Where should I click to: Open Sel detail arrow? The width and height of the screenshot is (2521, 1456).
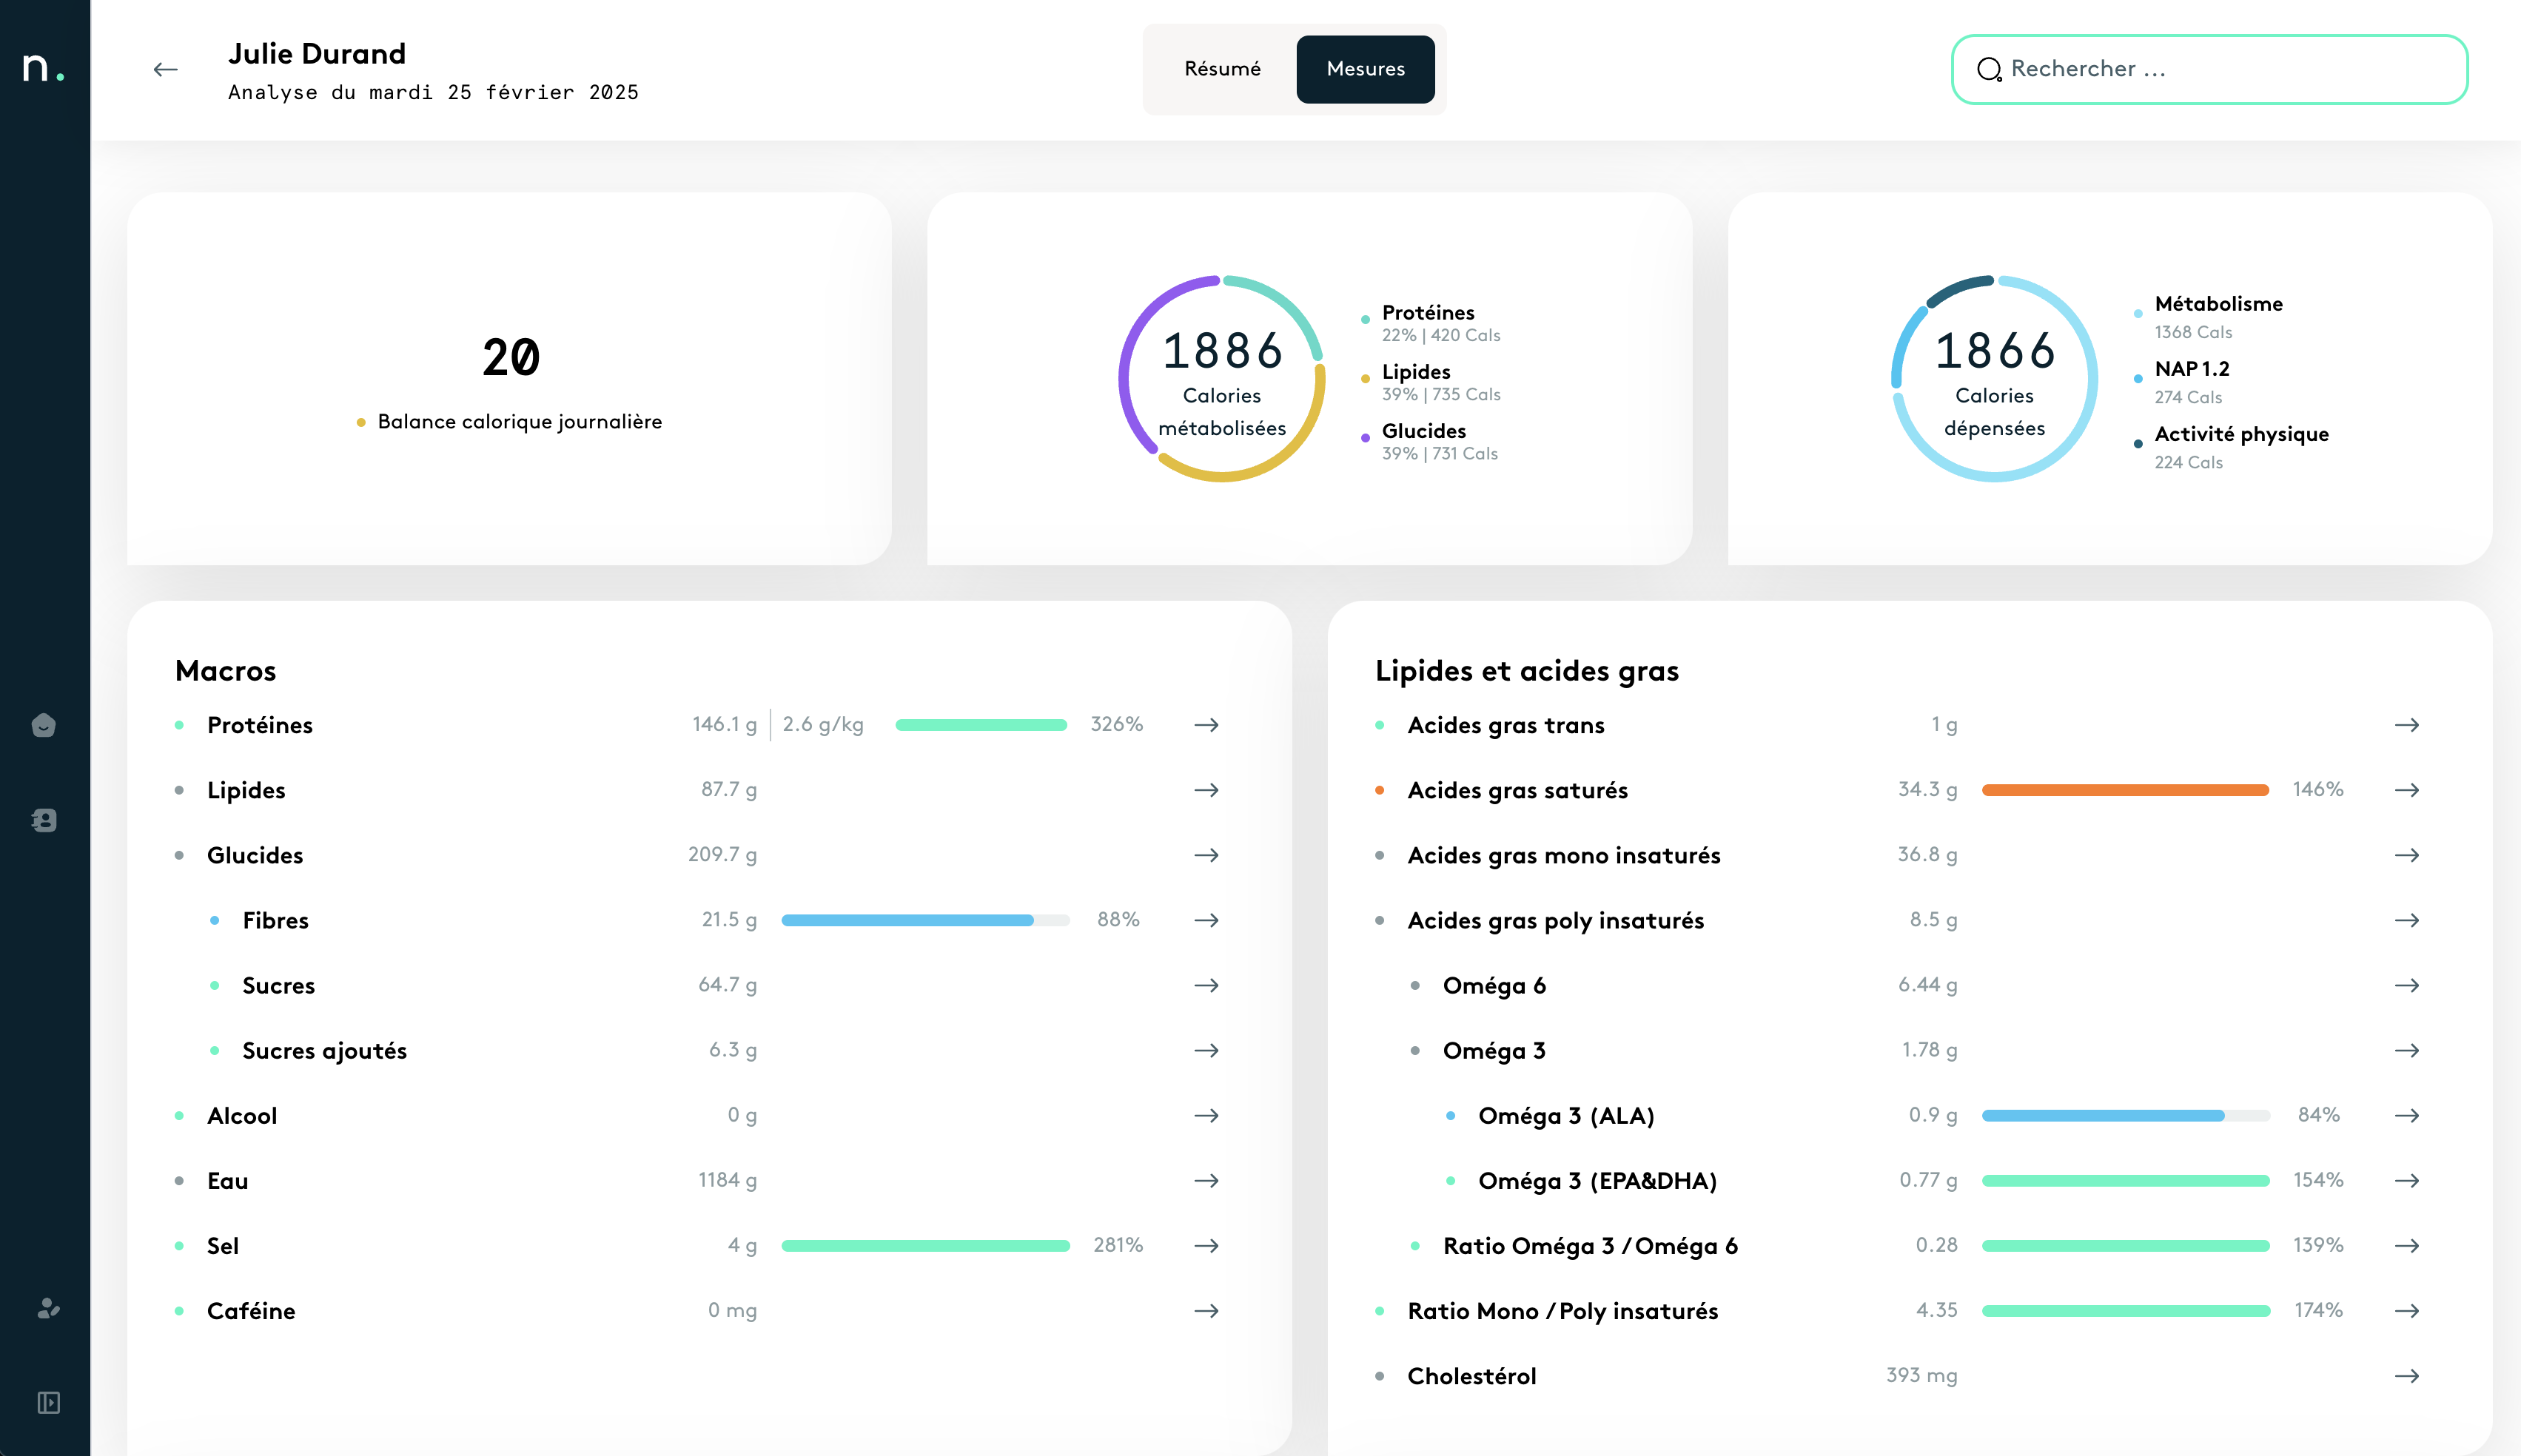(x=1206, y=1246)
